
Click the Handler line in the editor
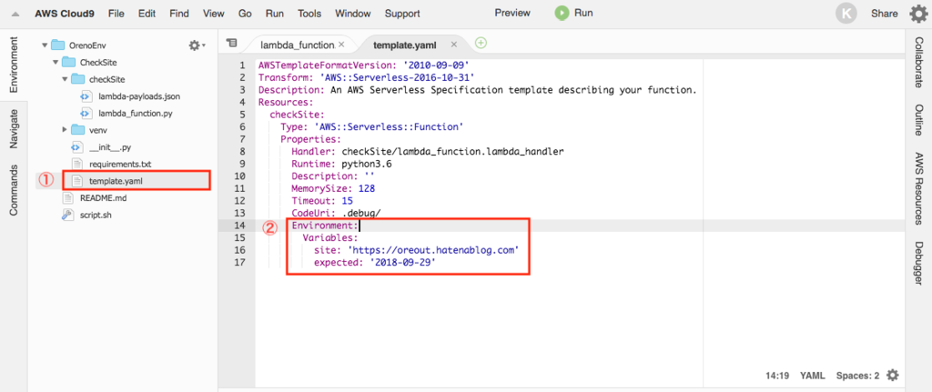pos(428,152)
